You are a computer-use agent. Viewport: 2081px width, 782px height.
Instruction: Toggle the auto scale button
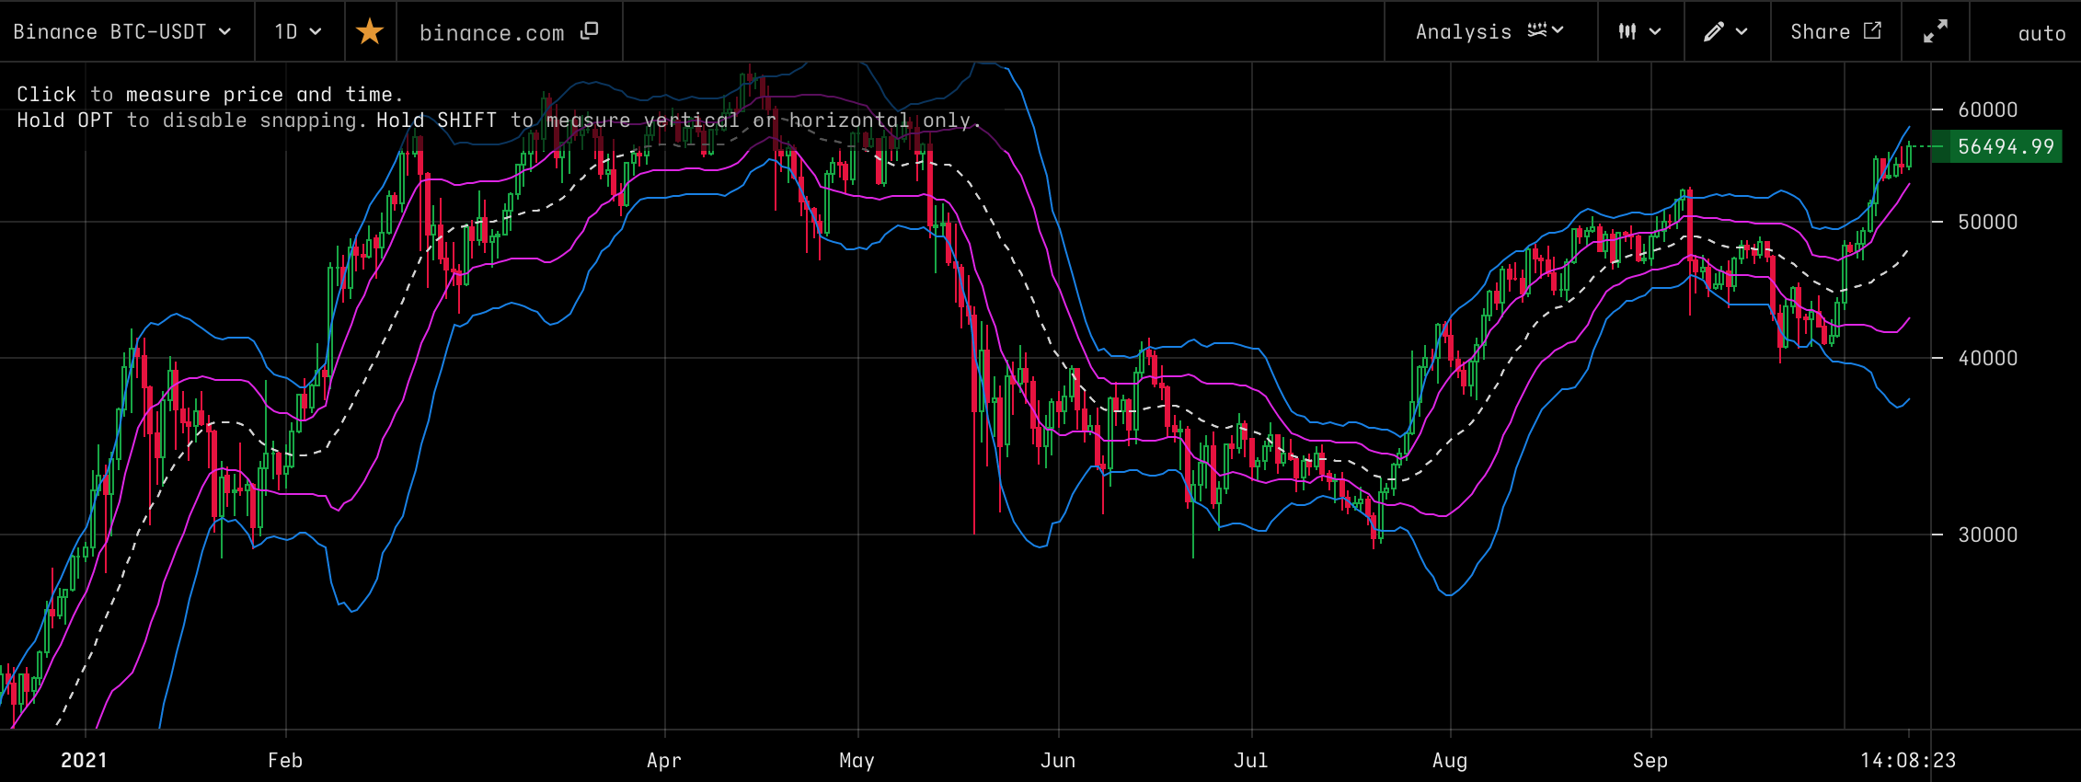pyautogui.click(x=2041, y=33)
